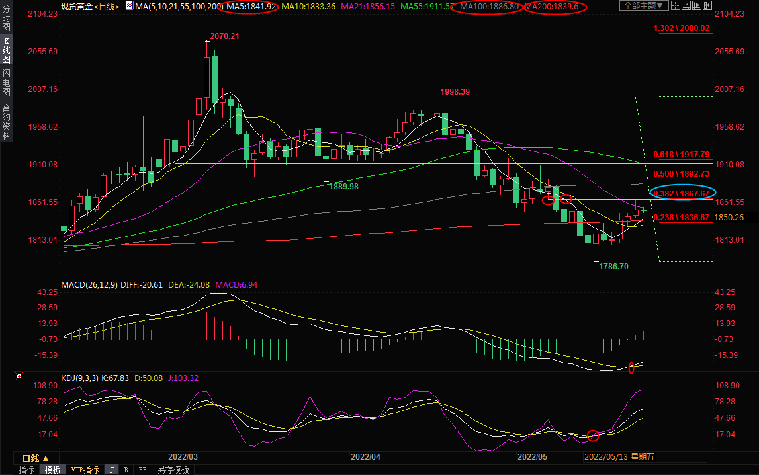Toggle the J template button

pos(111,470)
